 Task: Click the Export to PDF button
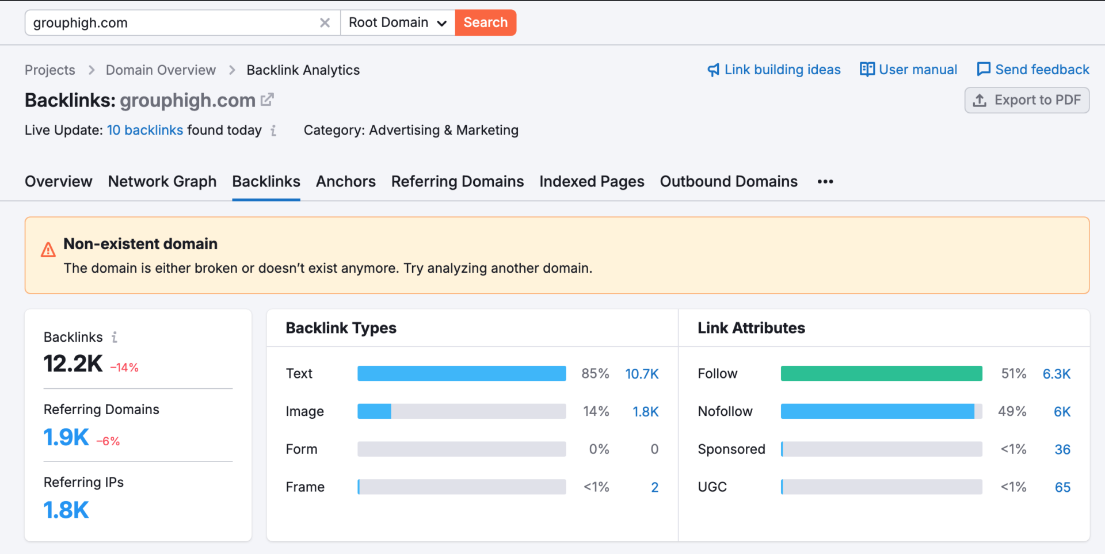click(1027, 100)
